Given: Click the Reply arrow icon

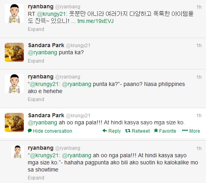Looking at the screenshot, I should click(105, 131).
